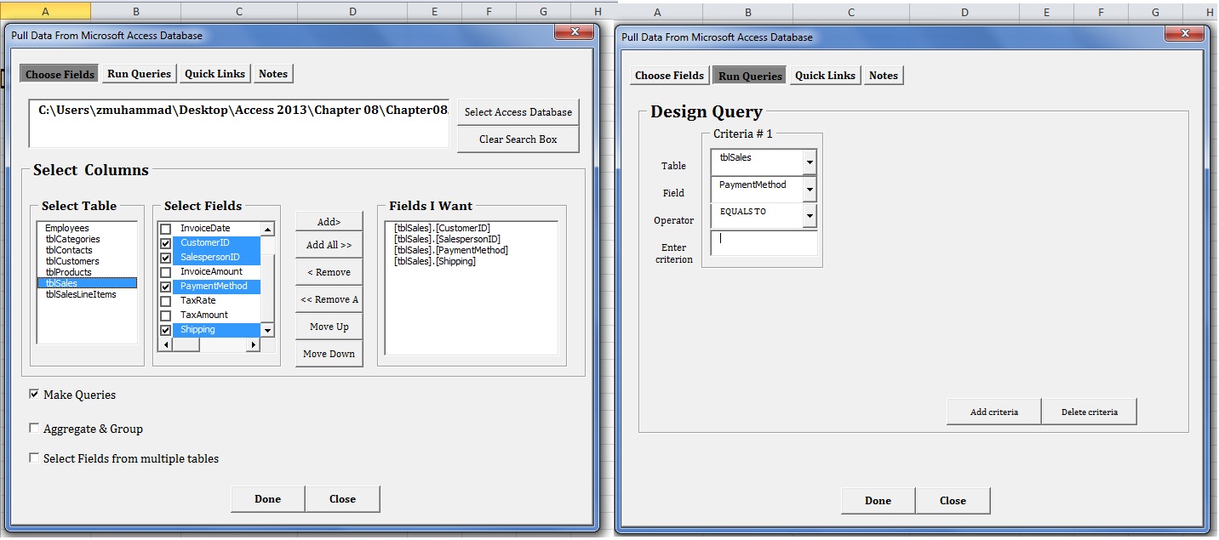Viewport: 1219px width, 540px height.
Task: Select Employees in the Select Table list
Action: click(x=87, y=228)
